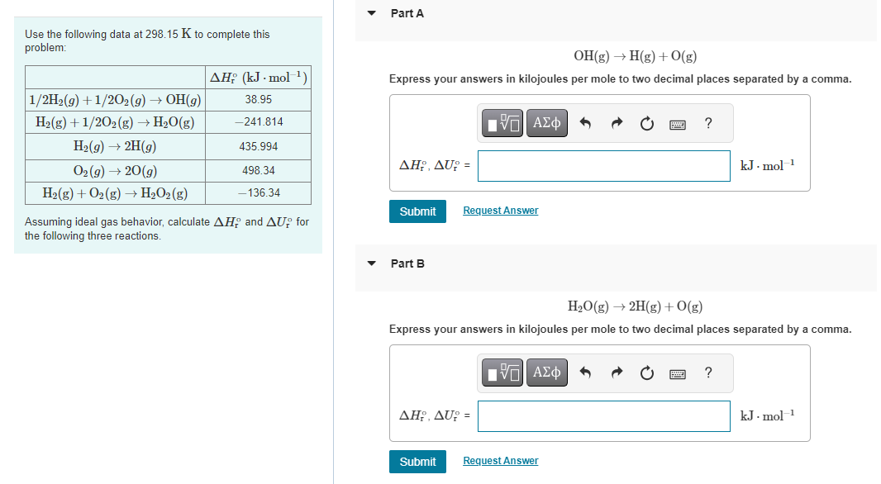Open the keyboard shortcuts icon in Part A
This screenshot has width=881, height=484.
(x=678, y=123)
